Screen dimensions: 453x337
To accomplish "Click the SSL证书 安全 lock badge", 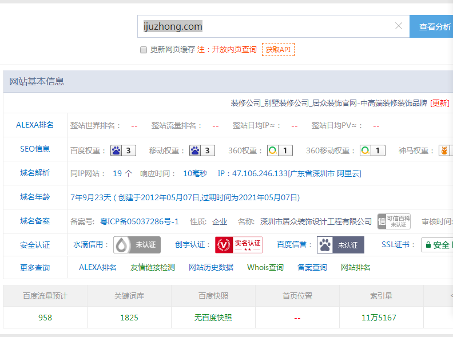I will pos(437,245).
